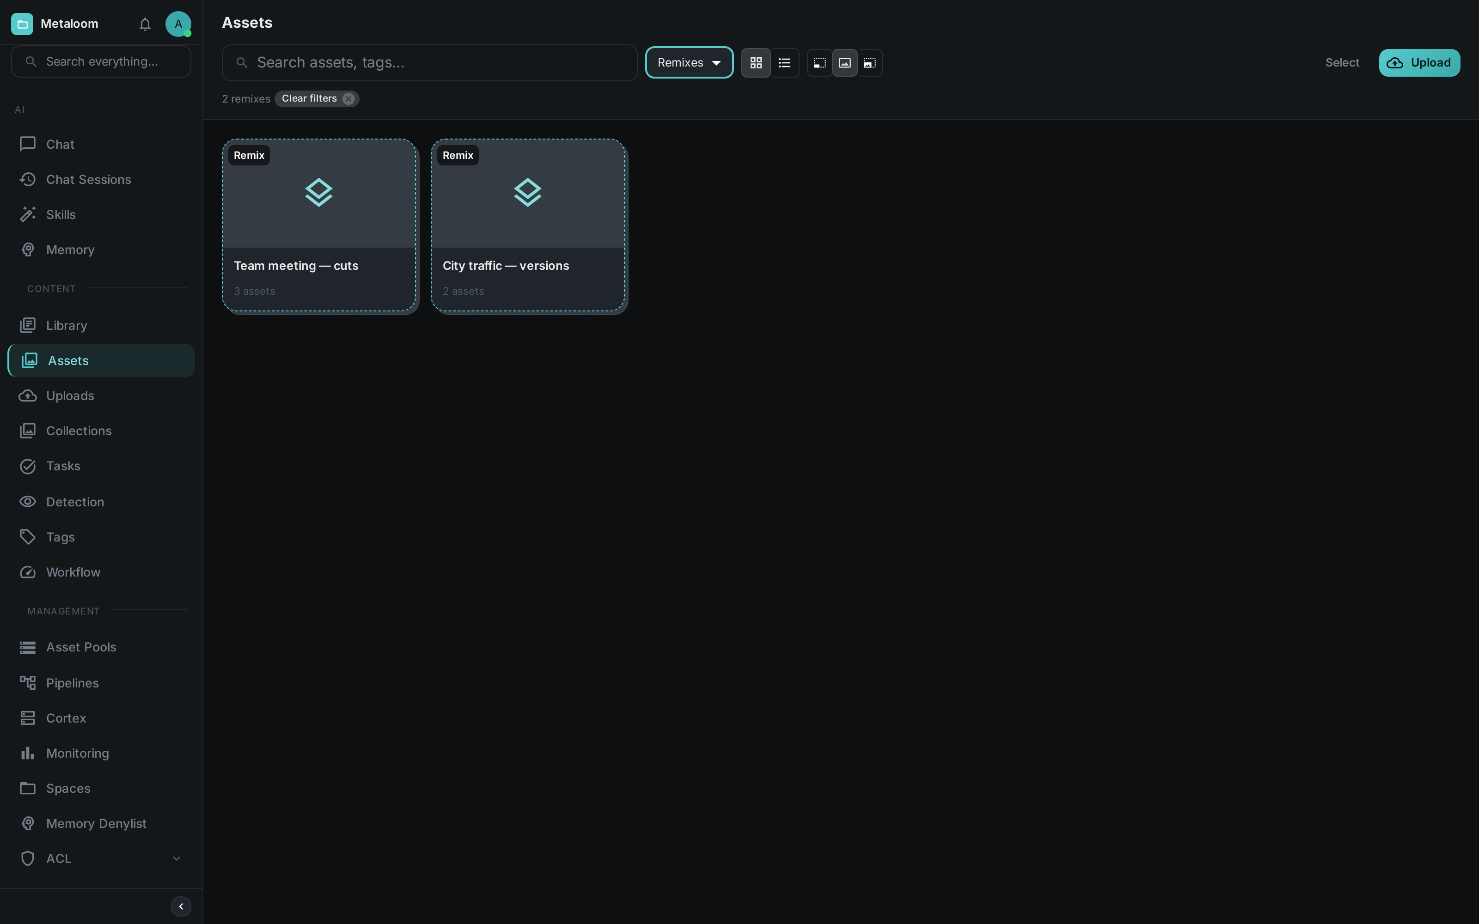
Task: Click the Assets page heading
Action: pos(247,23)
